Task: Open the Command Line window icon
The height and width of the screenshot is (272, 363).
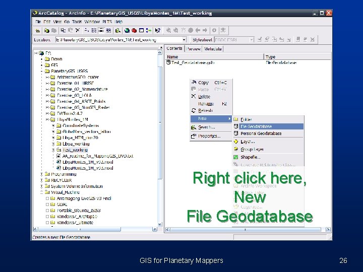Action: [x=142, y=30]
